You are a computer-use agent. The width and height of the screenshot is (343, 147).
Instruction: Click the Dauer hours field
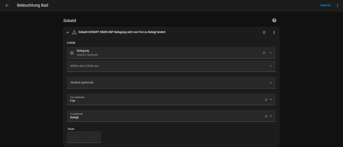73,137
